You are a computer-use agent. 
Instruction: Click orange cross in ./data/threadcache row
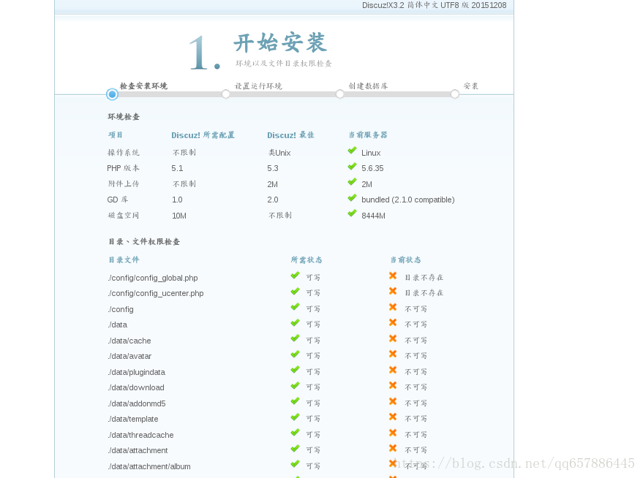tap(393, 433)
